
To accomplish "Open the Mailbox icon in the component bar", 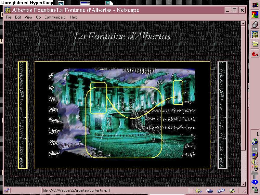I will 210,190.
